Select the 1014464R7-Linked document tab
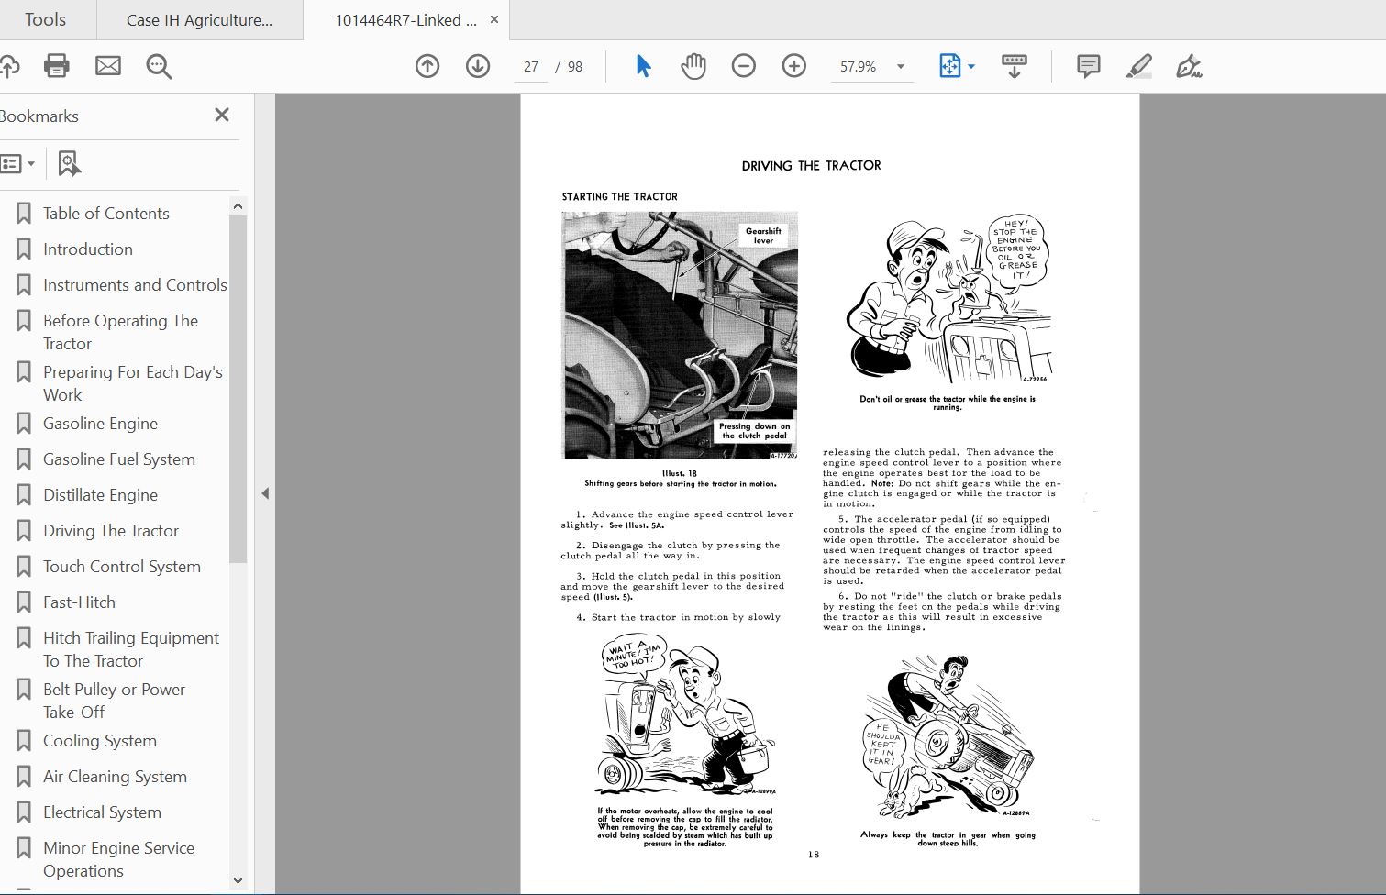Viewport: 1386px width, 895px height. coord(405,20)
